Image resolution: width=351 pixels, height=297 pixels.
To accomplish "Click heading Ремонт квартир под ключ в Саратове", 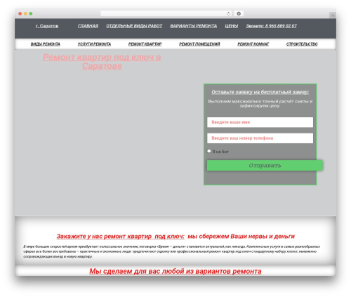I will (x=102, y=62).
